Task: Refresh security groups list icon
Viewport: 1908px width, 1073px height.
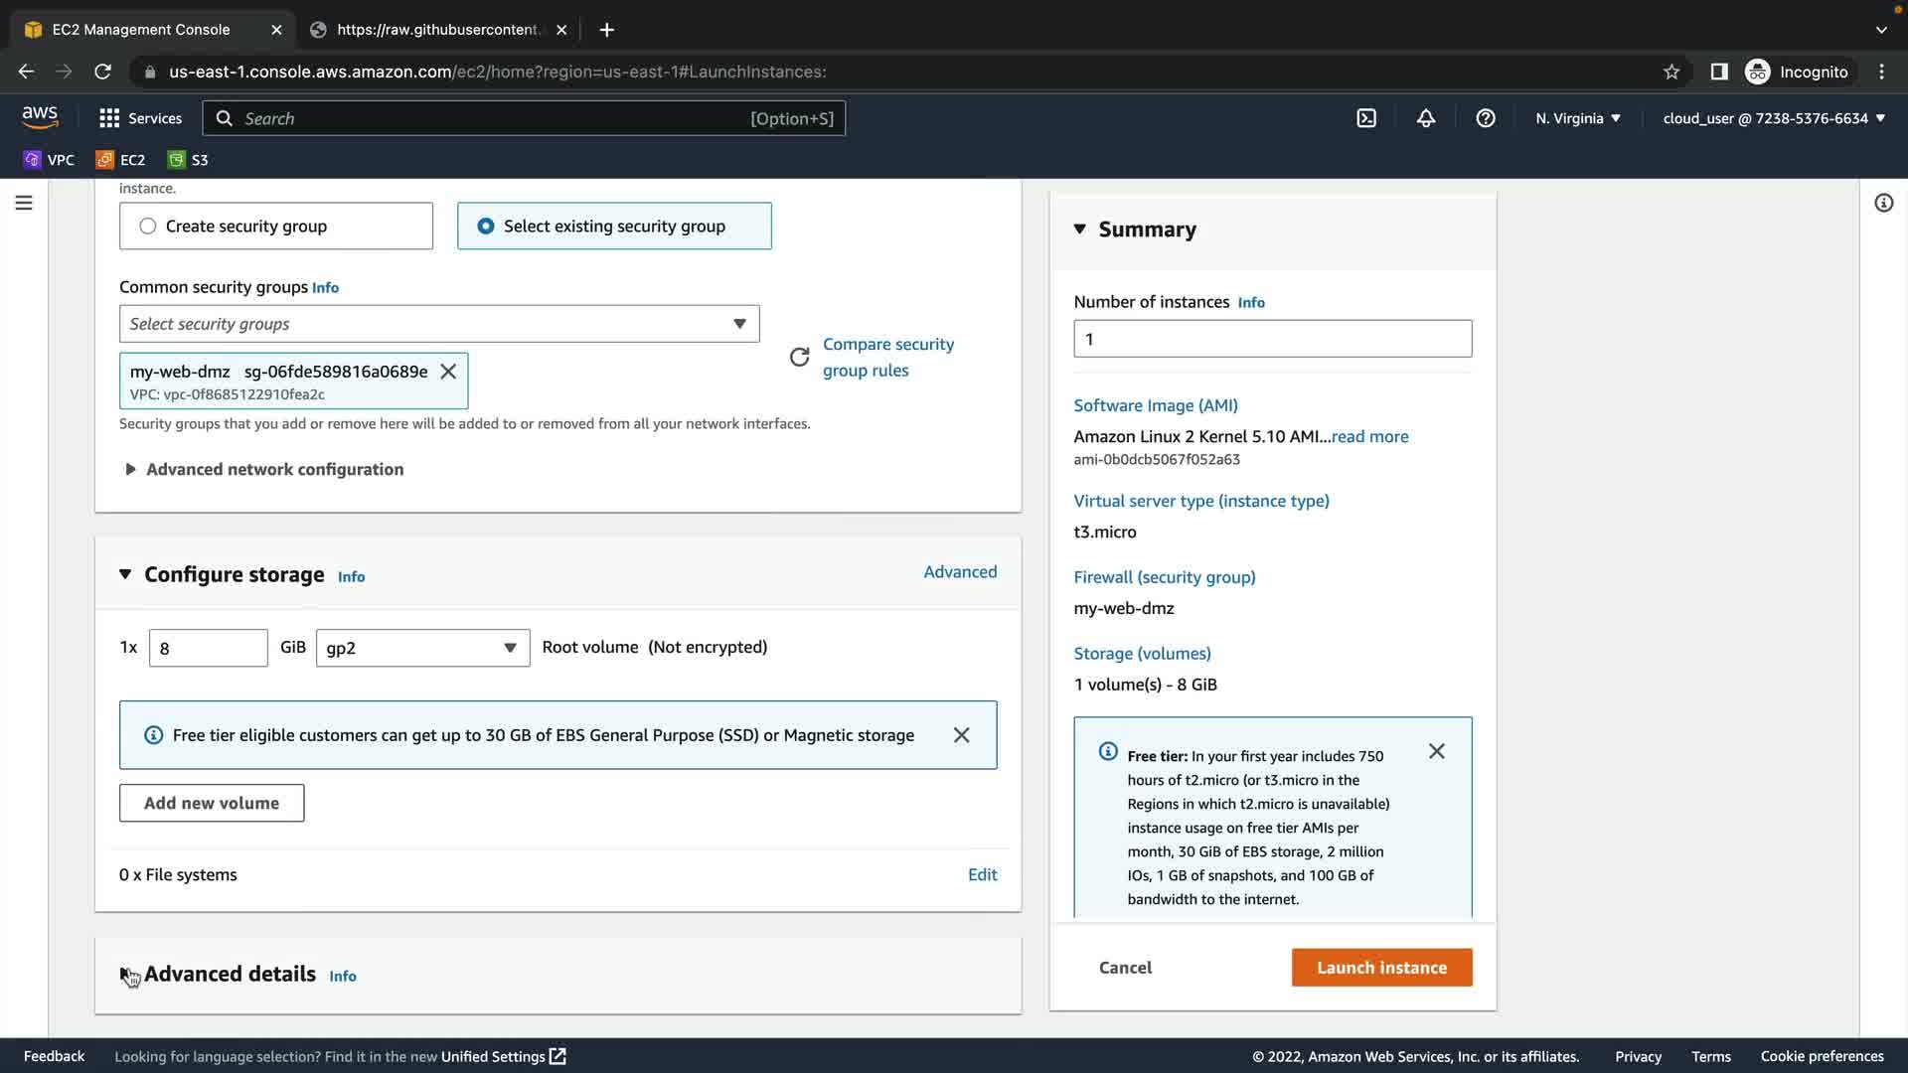Action: point(800,357)
